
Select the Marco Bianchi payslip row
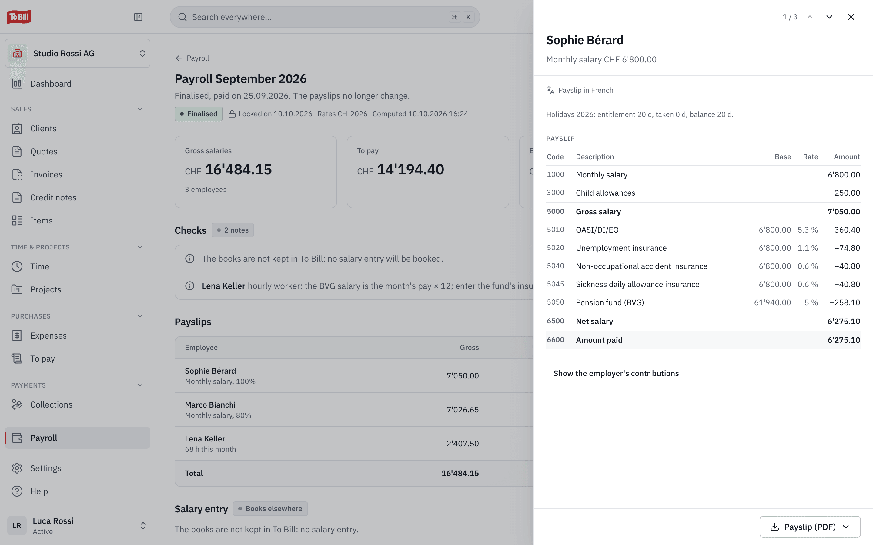tap(354, 410)
